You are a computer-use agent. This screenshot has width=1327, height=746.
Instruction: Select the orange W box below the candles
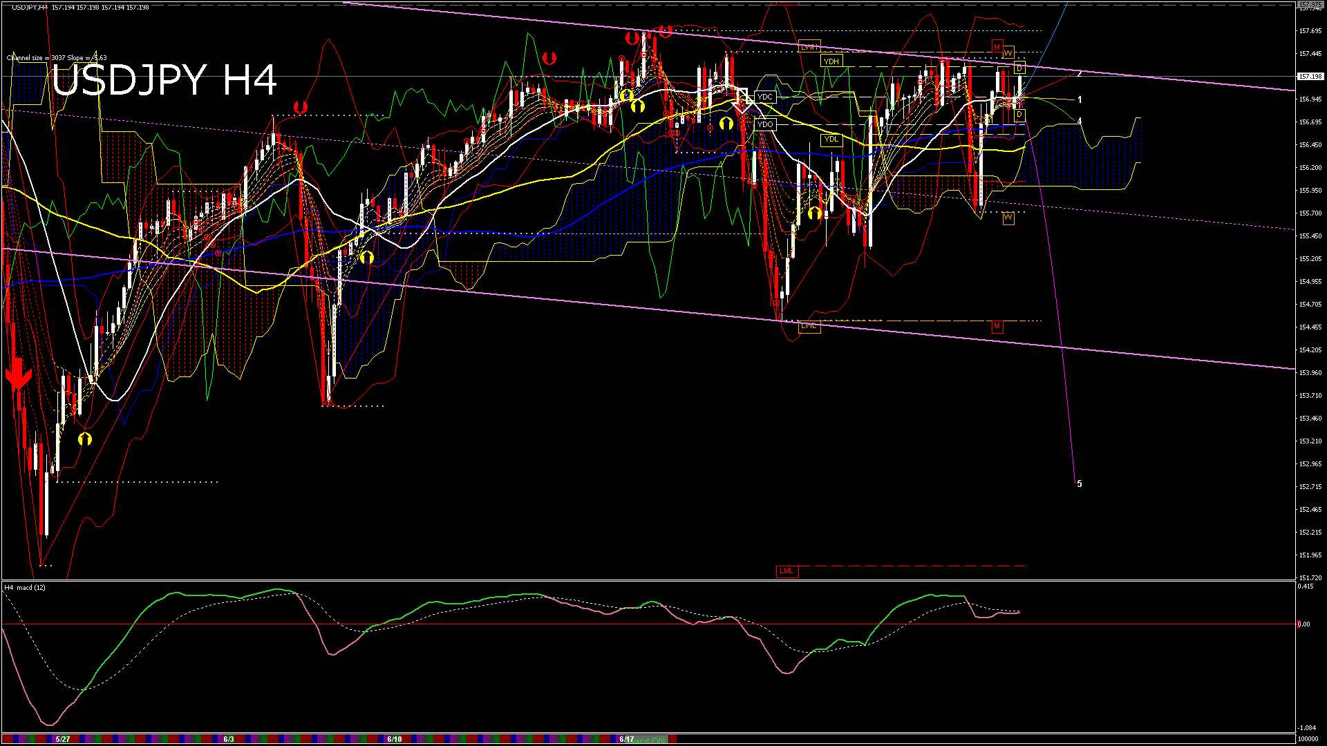point(1008,218)
